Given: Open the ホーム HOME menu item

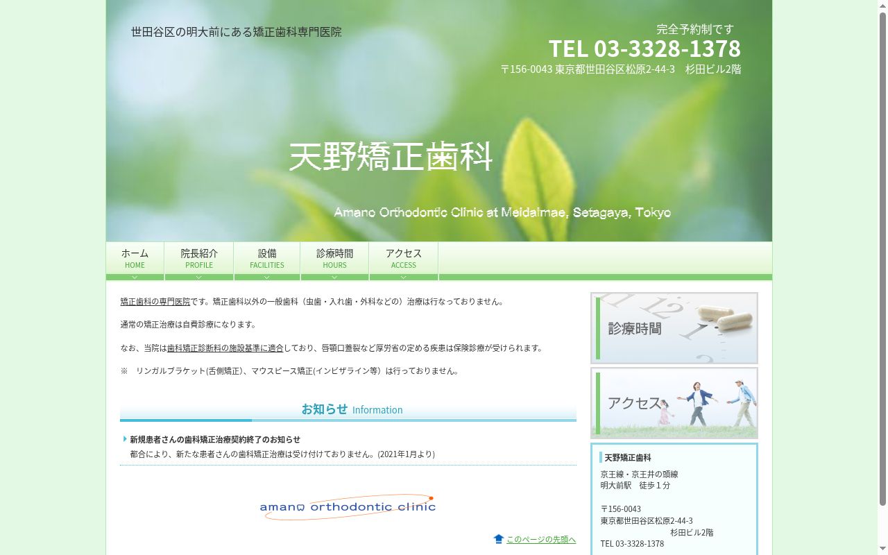Looking at the screenshot, I should [135, 261].
